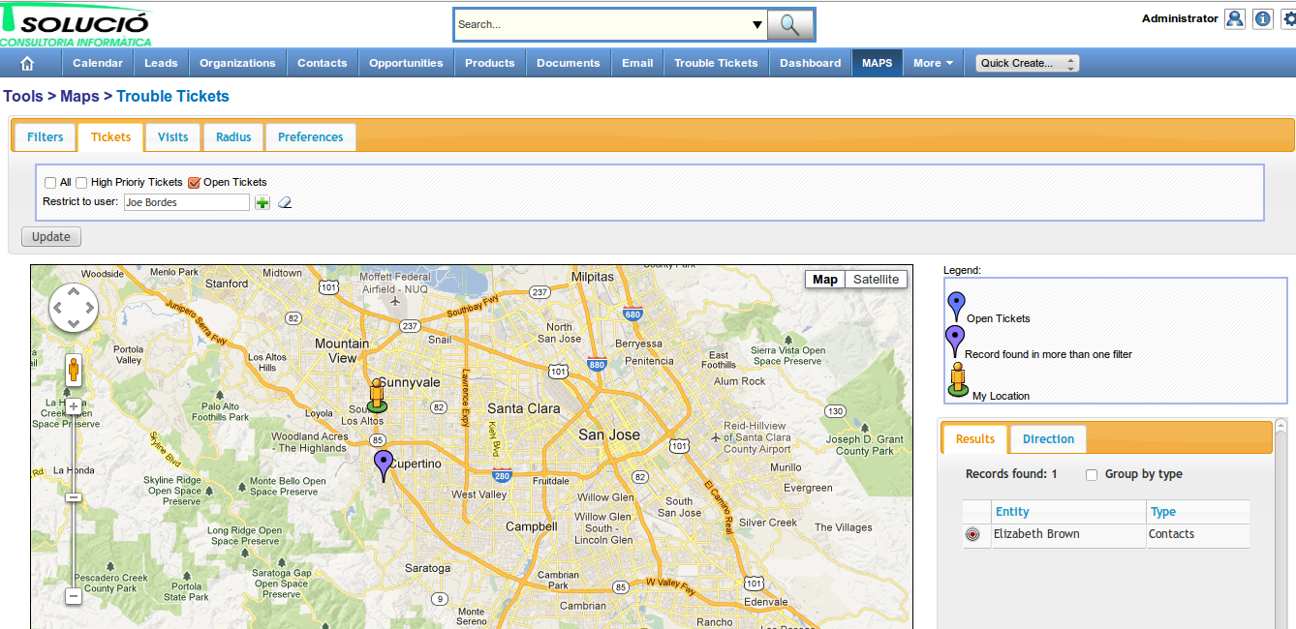Check the All tickets checkbox

[50, 183]
